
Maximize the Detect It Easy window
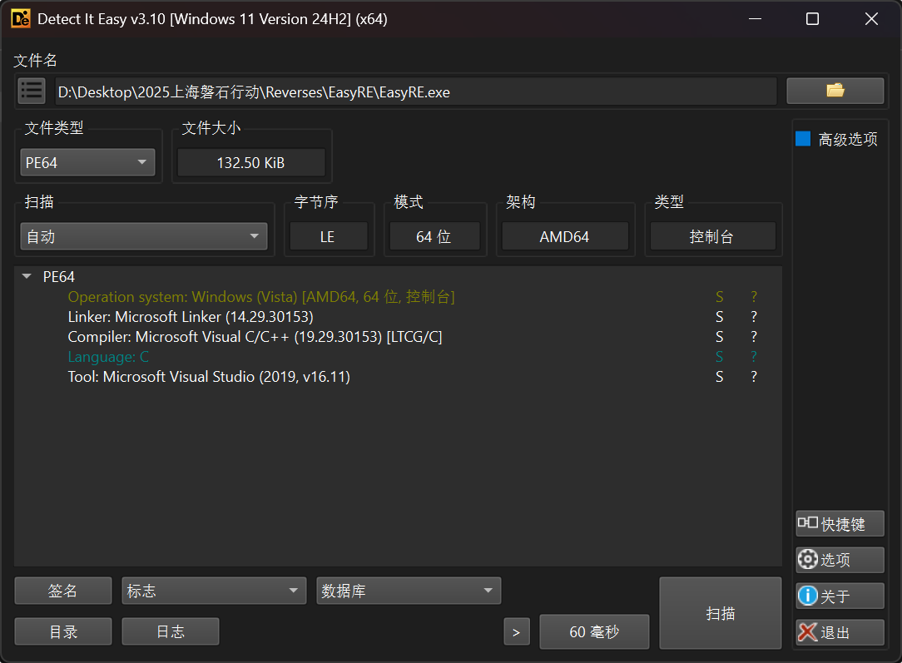coord(812,19)
